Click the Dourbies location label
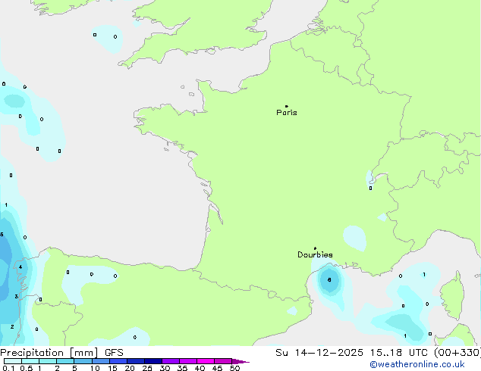481x371 pixels. pos(315,254)
